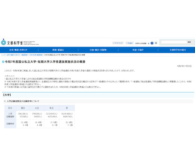
Task: Click the 文部科学省 logo in the header
Action: point(20,43)
